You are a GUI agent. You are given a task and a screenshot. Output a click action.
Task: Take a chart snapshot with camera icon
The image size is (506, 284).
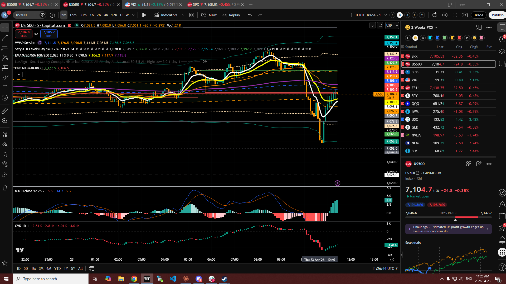(x=465, y=15)
